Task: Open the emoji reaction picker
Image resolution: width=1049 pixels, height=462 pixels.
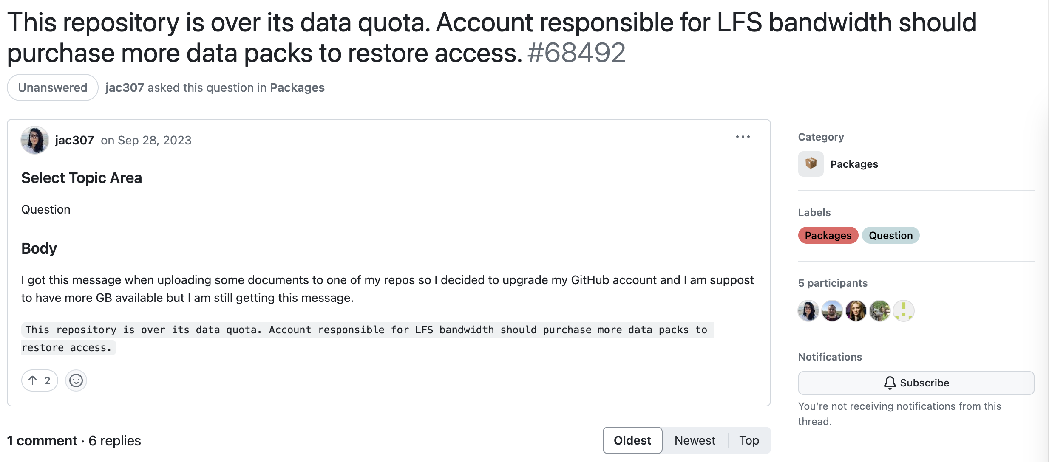Action: click(76, 380)
